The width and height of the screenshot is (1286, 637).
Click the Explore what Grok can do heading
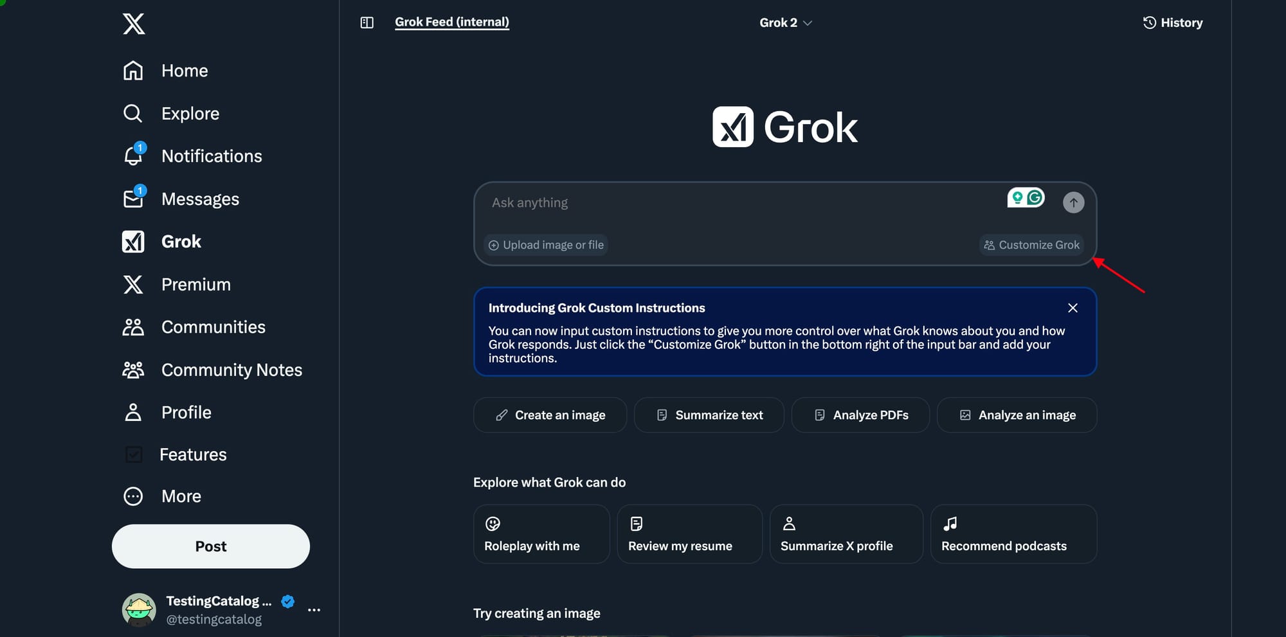point(549,482)
